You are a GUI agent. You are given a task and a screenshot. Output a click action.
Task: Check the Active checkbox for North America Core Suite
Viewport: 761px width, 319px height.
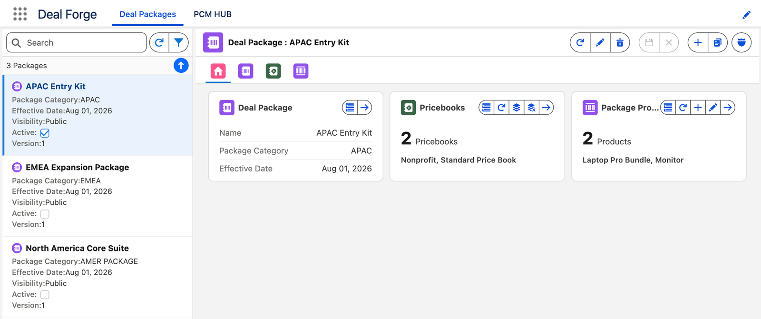(45, 295)
